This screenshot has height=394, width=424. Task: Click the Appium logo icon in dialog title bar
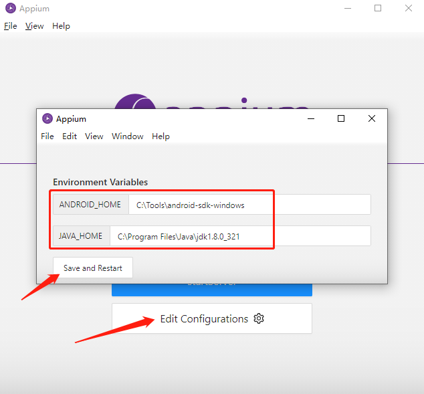click(47, 118)
